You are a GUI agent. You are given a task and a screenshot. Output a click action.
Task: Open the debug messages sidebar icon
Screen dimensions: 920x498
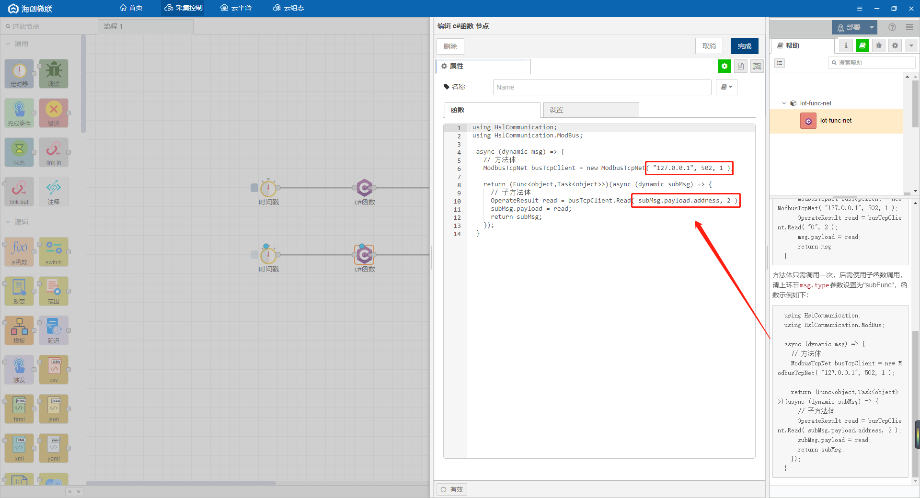(879, 45)
